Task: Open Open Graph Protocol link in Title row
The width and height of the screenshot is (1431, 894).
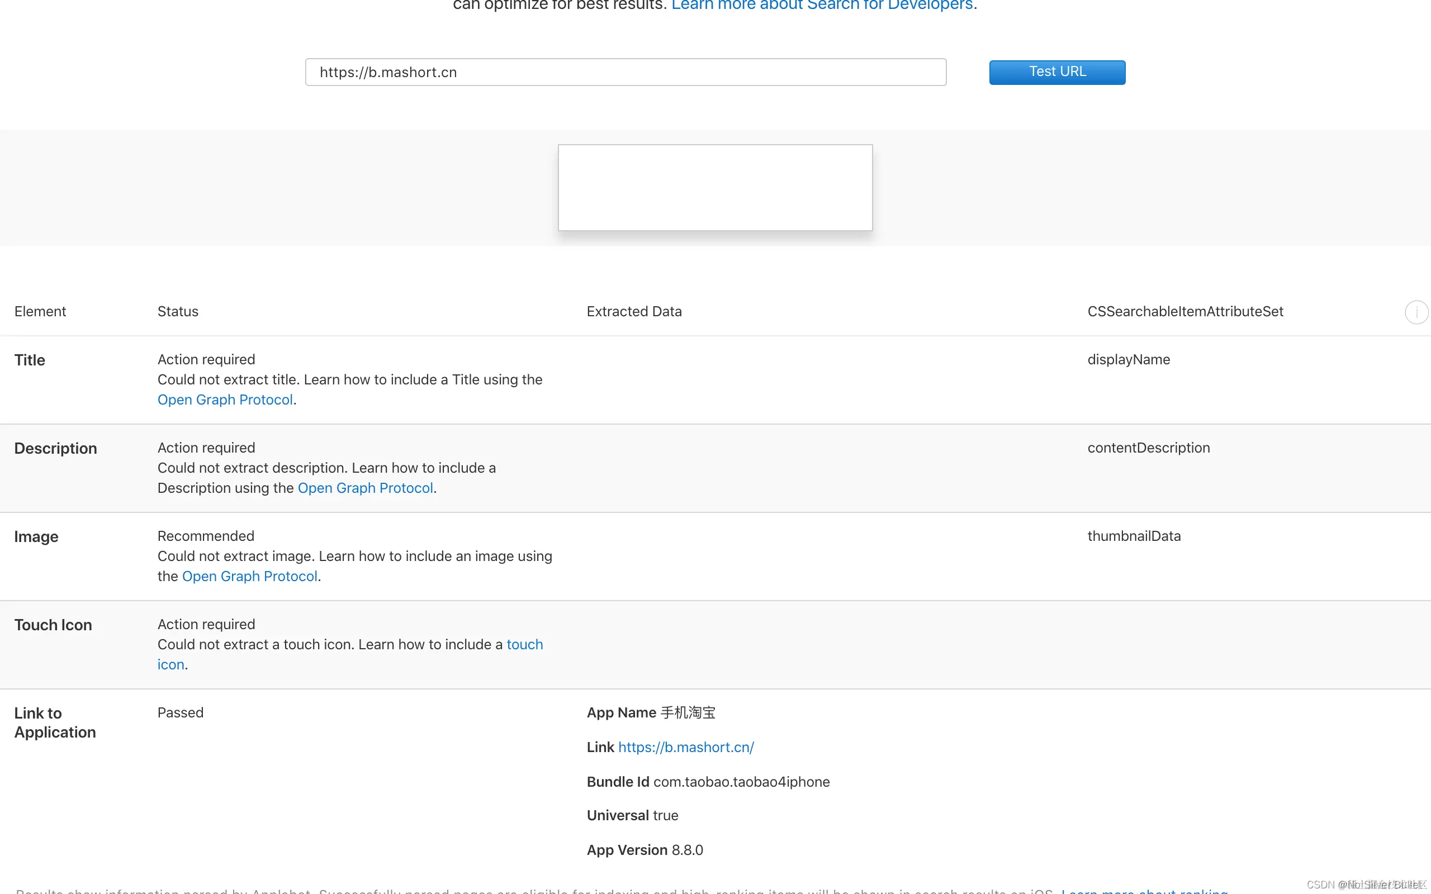Action: tap(225, 400)
